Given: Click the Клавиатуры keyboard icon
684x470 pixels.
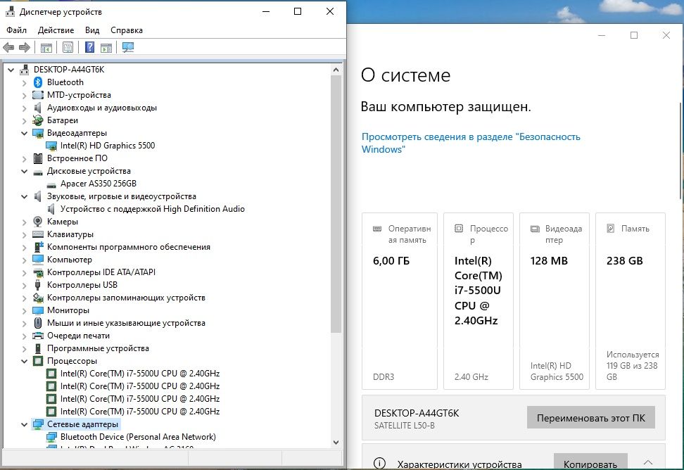Looking at the screenshot, I should [38, 234].
